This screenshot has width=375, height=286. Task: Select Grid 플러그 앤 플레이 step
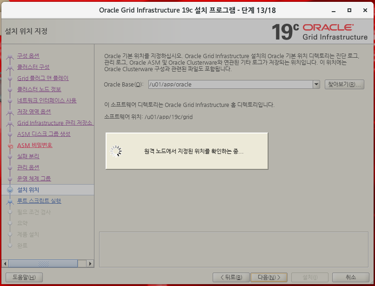(x=43, y=78)
